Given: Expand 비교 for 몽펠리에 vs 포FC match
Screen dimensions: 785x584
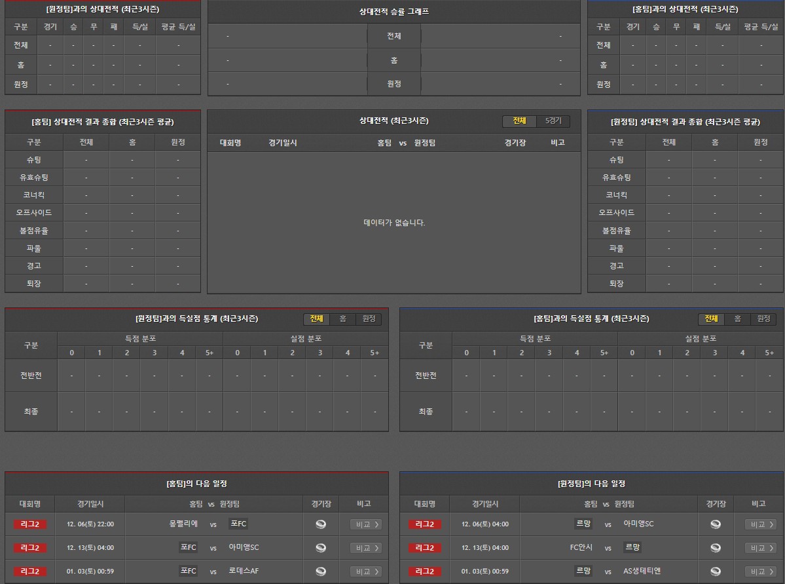Looking at the screenshot, I should 366,524.
